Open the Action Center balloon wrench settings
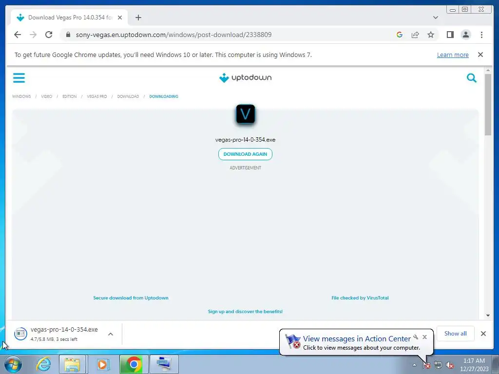This screenshot has width=499, height=374. [416, 337]
